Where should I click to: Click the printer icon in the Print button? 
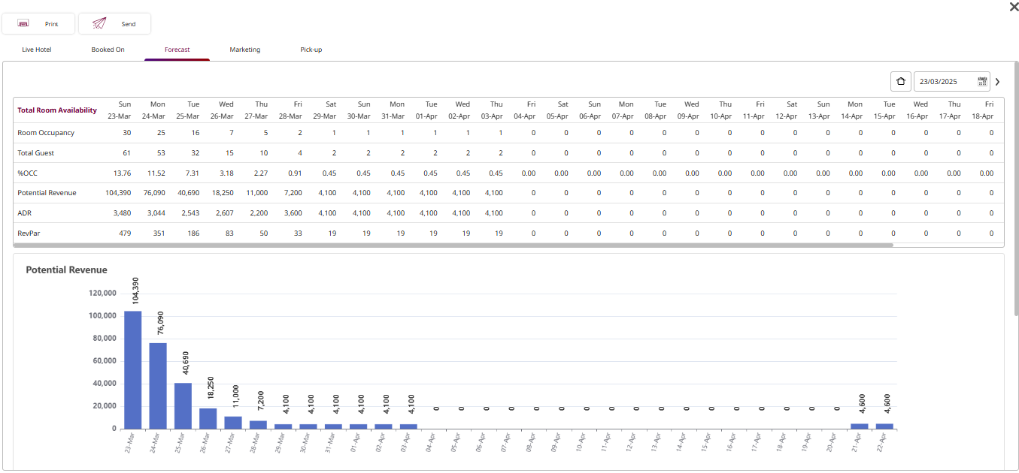tap(23, 24)
